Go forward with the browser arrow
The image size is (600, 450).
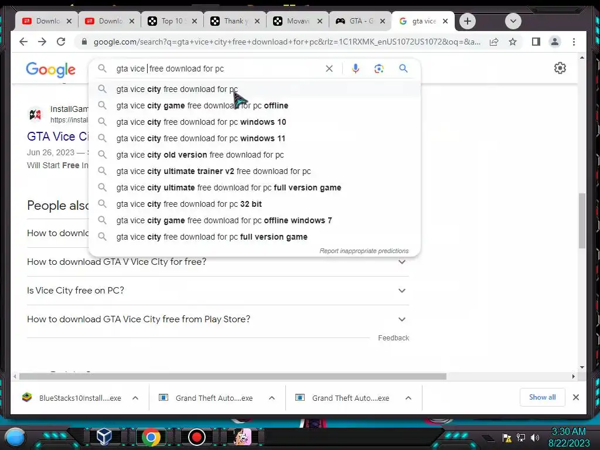pyautogui.click(x=42, y=42)
